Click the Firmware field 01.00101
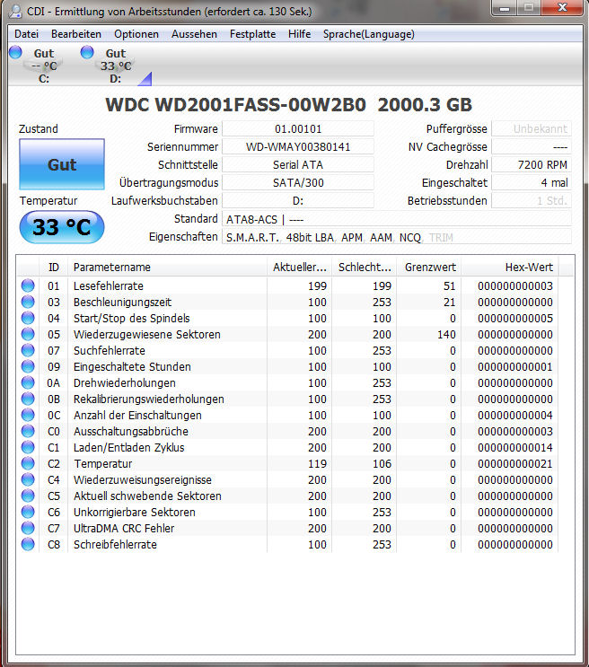 tap(298, 129)
